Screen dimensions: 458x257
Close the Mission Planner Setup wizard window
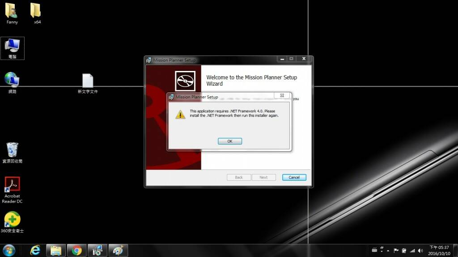pyautogui.click(x=304, y=59)
